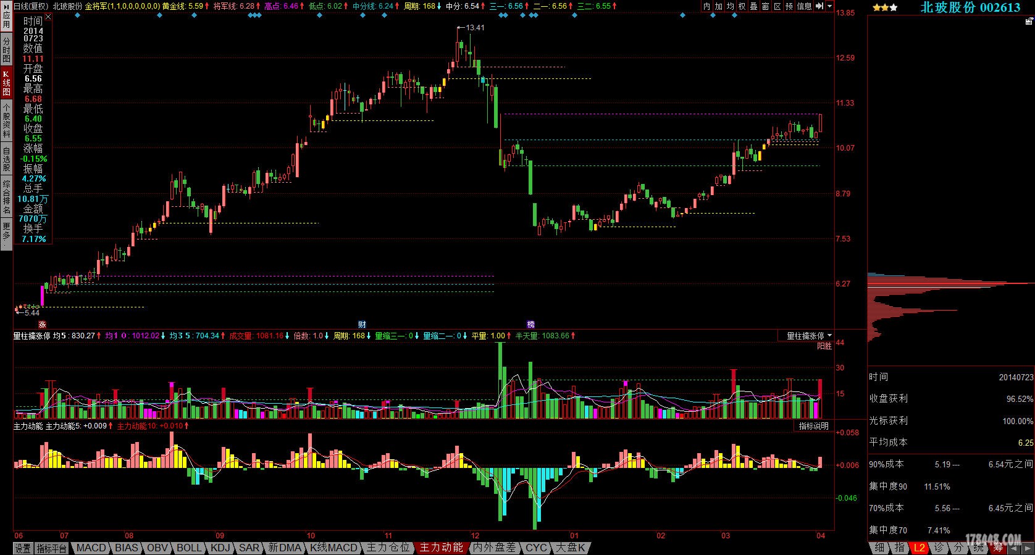Open the 综合排名 sidebar tab

(x=6, y=197)
